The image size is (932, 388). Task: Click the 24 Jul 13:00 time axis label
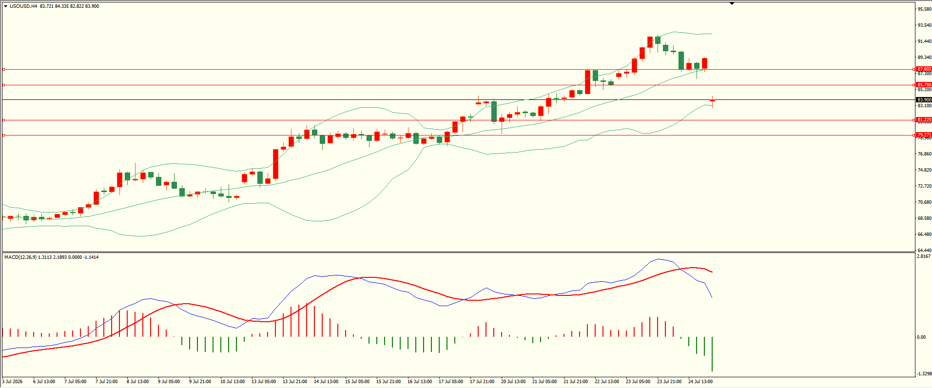tap(700, 382)
